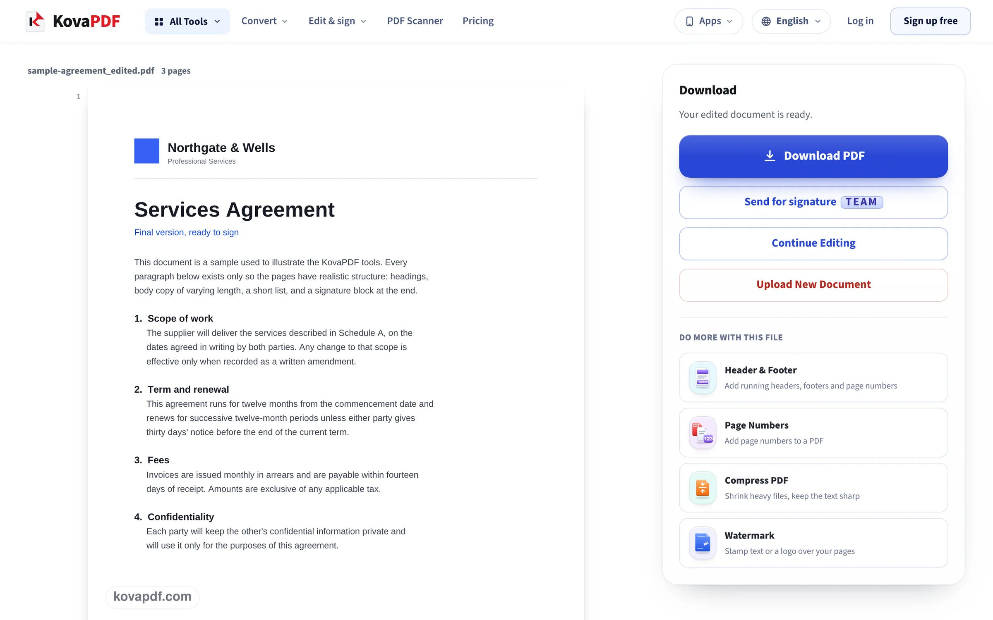Open the Convert menu chevron
The height and width of the screenshot is (620, 993).
click(x=285, y=21)
